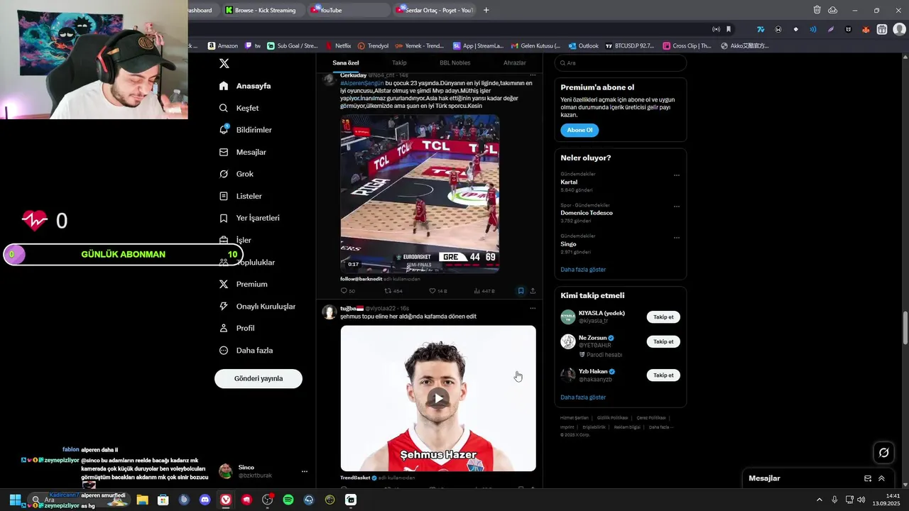Play the Şehmus Hazer video
909x511 pixels.
point(438,398)
